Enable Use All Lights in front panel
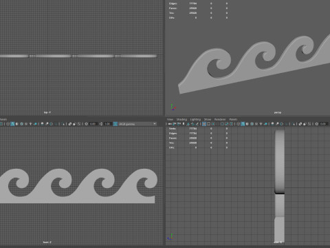330x248 pixels. point(30,124)
